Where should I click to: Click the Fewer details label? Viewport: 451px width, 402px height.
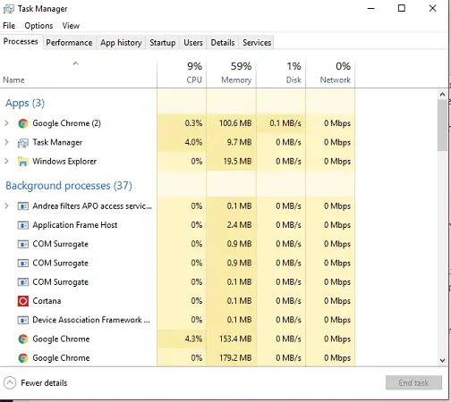[44, 383]
